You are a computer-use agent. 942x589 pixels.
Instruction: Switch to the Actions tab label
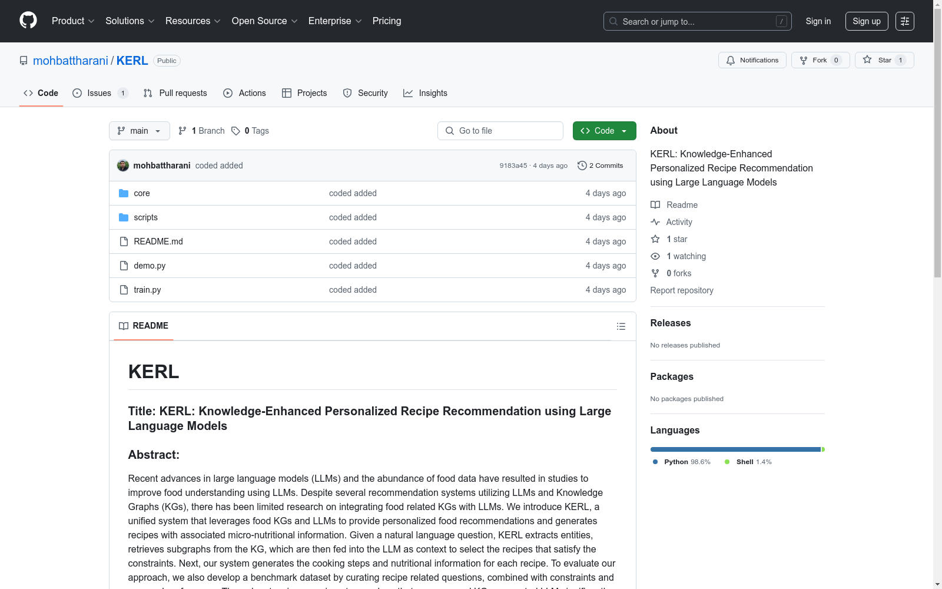[x=252, y=93]
